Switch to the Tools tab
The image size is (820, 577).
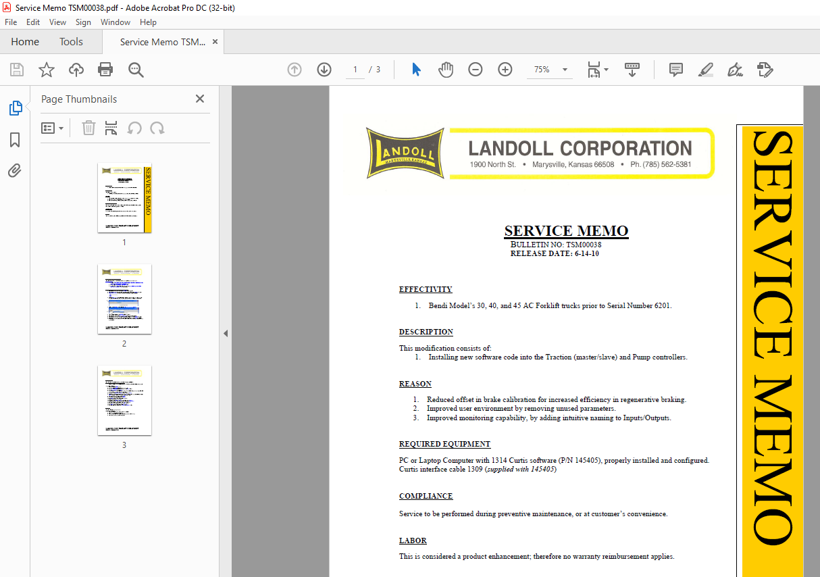pyautogui.click(x=71, y=42)
